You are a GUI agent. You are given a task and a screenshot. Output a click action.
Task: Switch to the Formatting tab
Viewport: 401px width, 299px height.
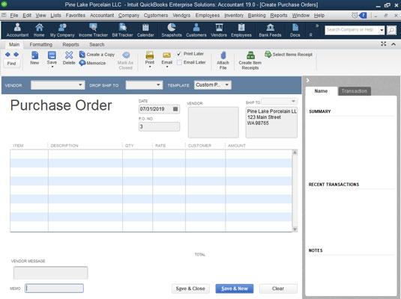click(x=41, y=44)
